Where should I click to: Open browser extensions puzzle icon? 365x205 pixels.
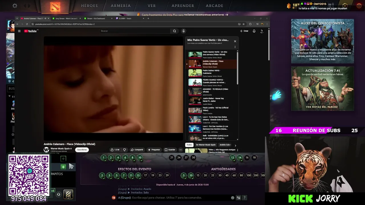[250, 24]
